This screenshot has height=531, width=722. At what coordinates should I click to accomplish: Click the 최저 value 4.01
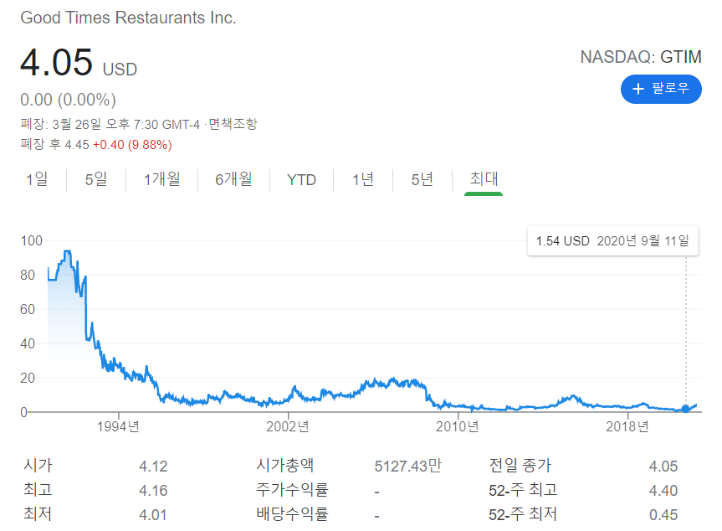click(153, 515)
